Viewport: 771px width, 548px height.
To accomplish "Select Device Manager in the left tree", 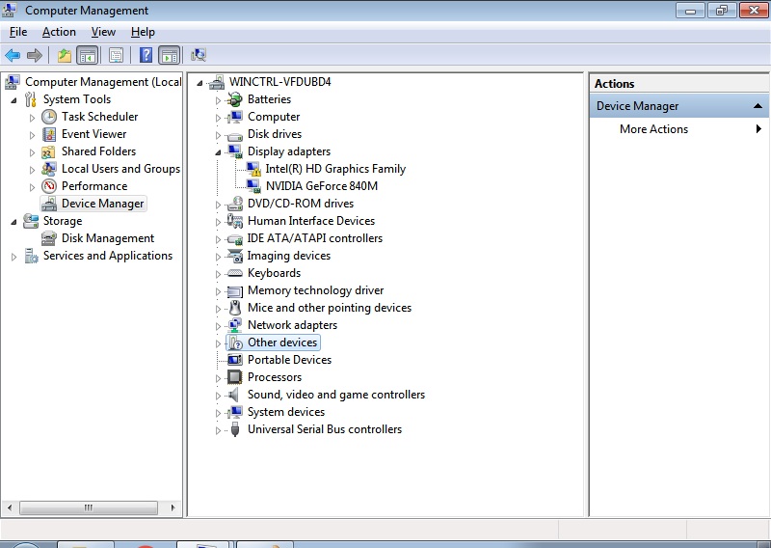I will coord(102,204).
